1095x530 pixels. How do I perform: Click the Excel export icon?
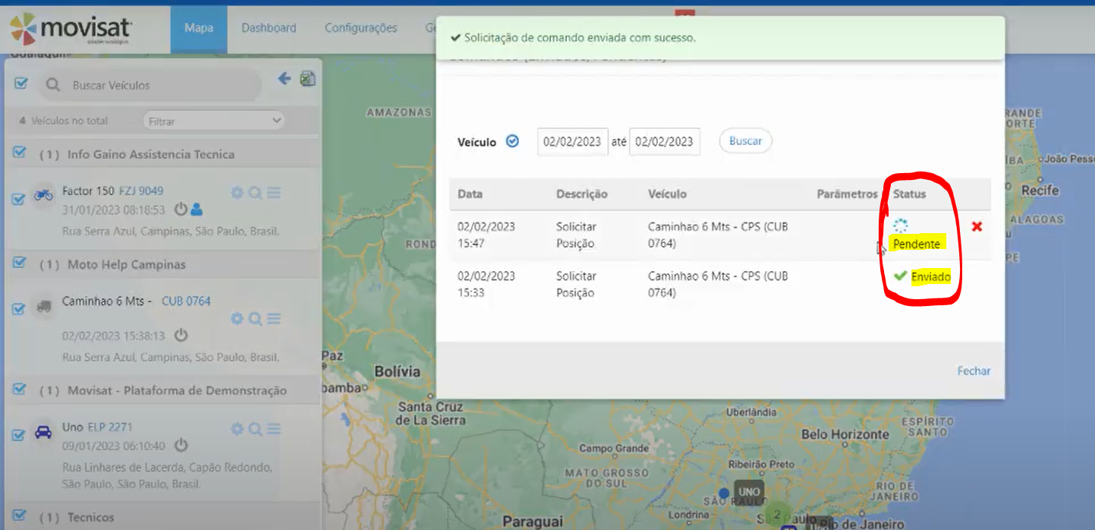pyautogui.click(x=307, y=79)
